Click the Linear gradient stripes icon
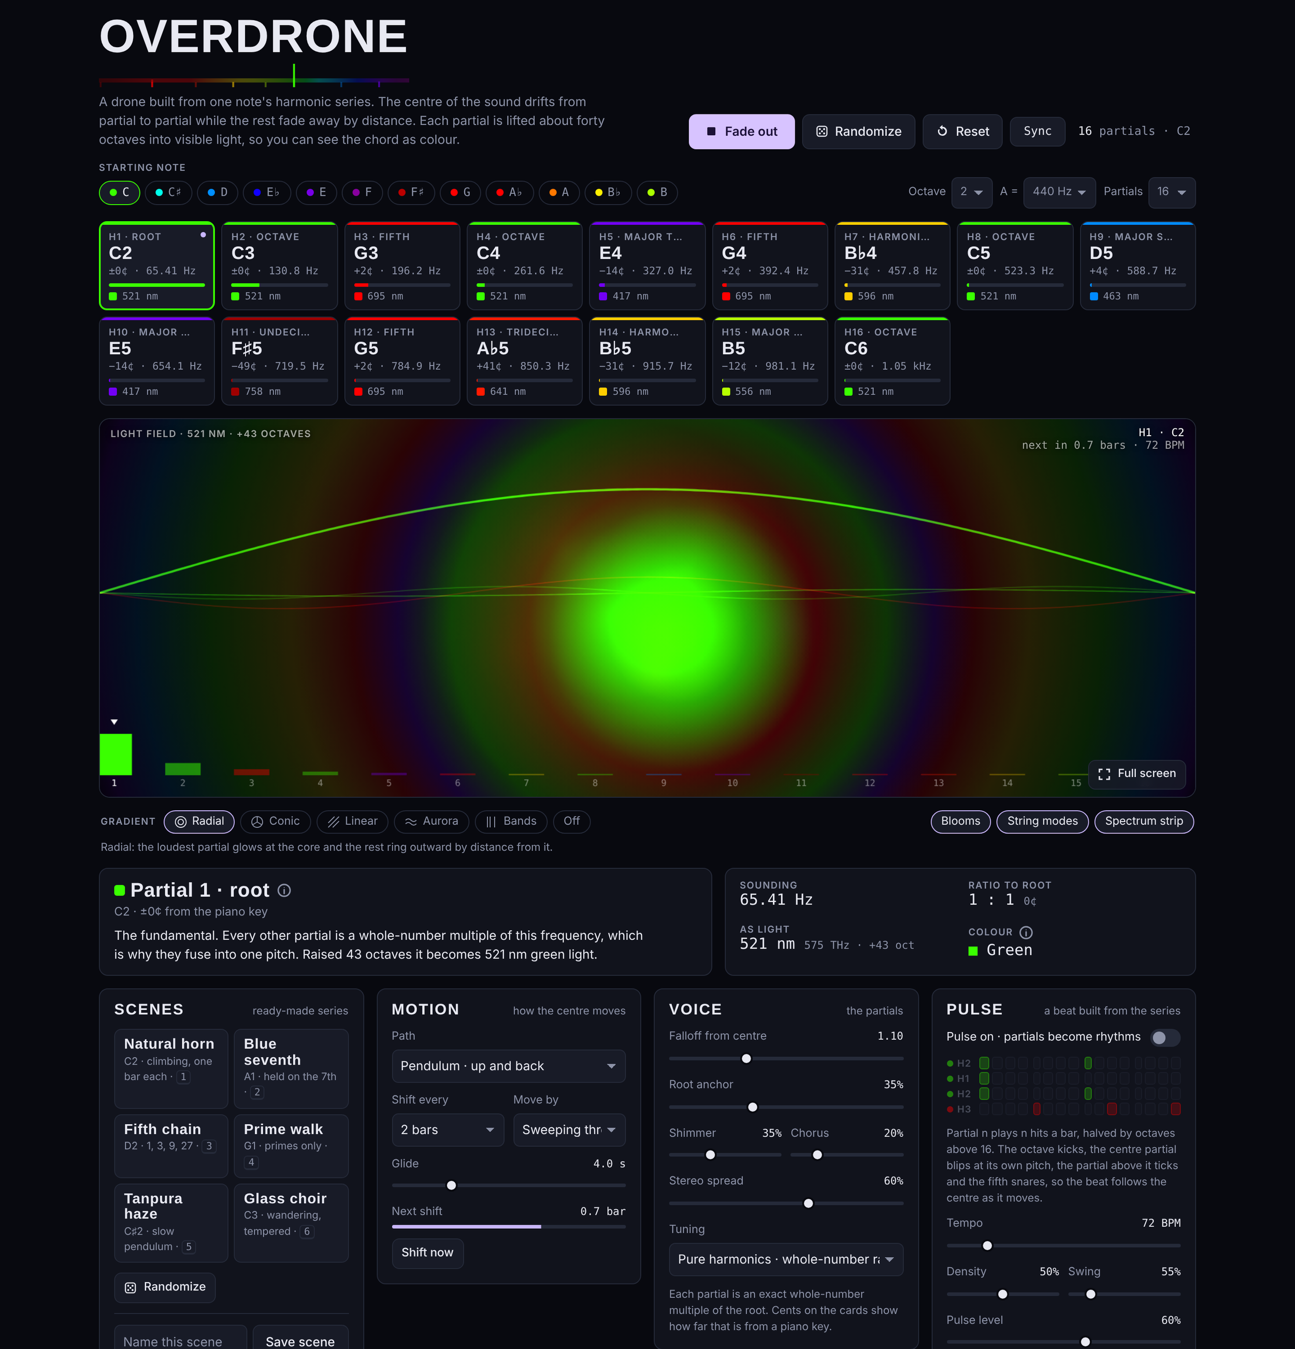 (x=334, y=822)
